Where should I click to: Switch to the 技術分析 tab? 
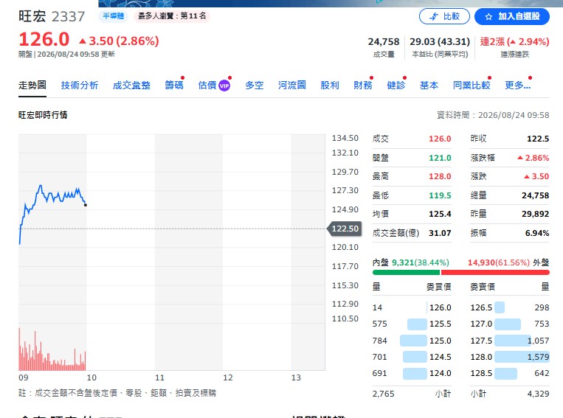click(x=80, y=86)
